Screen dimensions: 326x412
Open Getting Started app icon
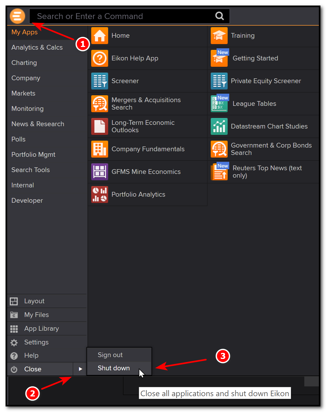point(219,58)
